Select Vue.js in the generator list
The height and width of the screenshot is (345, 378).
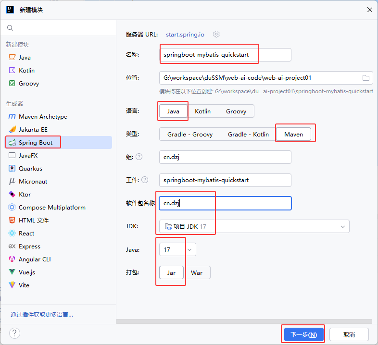27,272
